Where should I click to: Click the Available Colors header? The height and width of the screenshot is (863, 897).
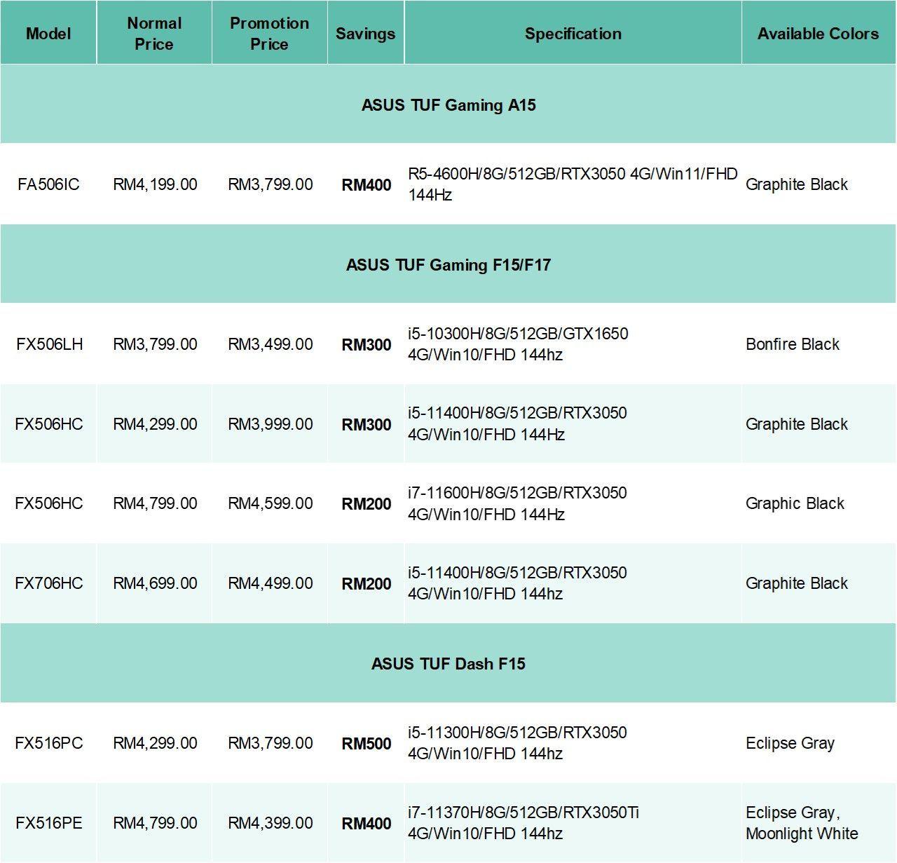pyautogui.click(x=818, y=34)
